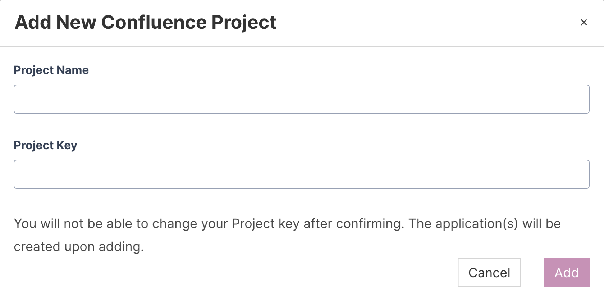
Task: Confirm project creation with Add
Action: coord(566,273)
